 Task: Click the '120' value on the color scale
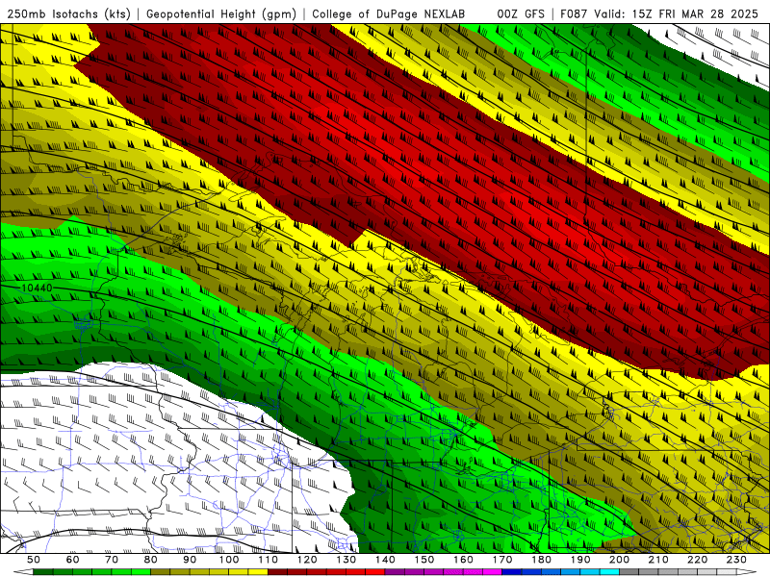pos(307,560)
